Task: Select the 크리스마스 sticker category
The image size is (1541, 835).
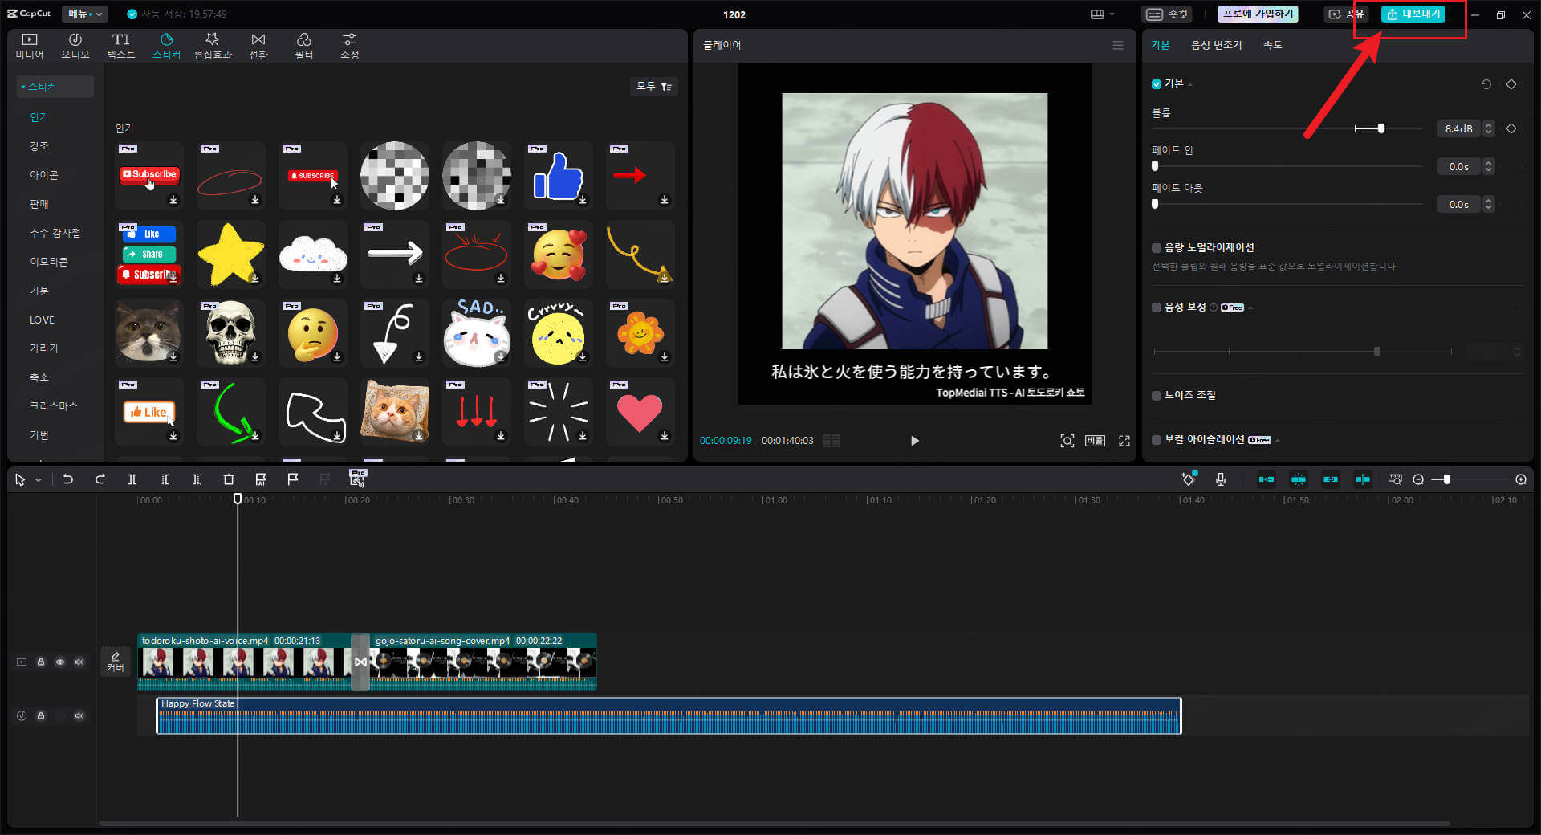Action: coord(53,406)
